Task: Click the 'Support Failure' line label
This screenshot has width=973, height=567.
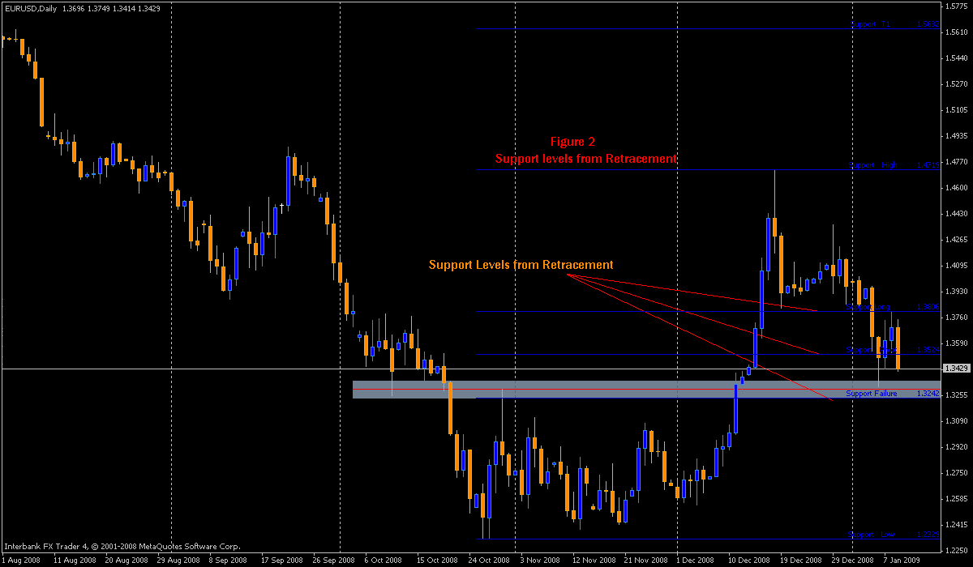Action: click(872, 393)
